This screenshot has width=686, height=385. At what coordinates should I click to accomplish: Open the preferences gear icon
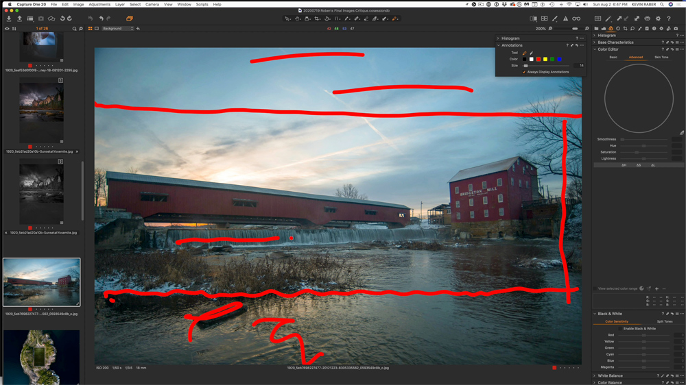coord(658,18)
